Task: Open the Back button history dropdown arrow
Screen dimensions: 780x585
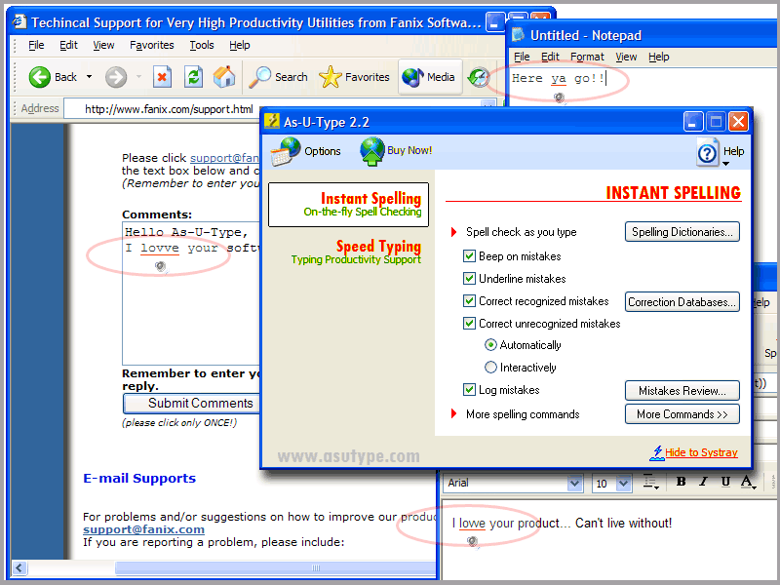Action: tap(89, 77)
